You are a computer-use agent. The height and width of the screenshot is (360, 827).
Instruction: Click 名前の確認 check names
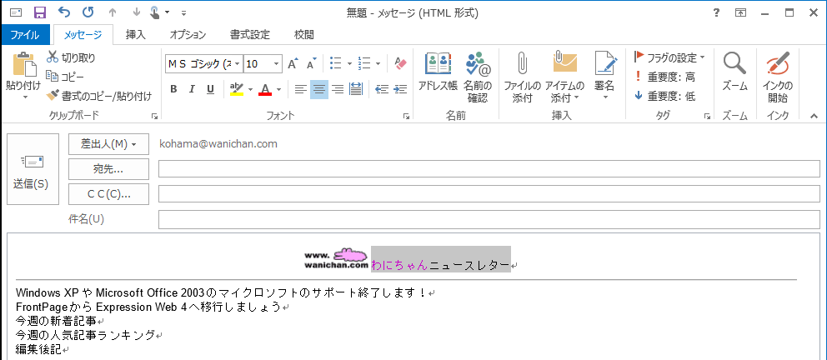coord(478,77)
